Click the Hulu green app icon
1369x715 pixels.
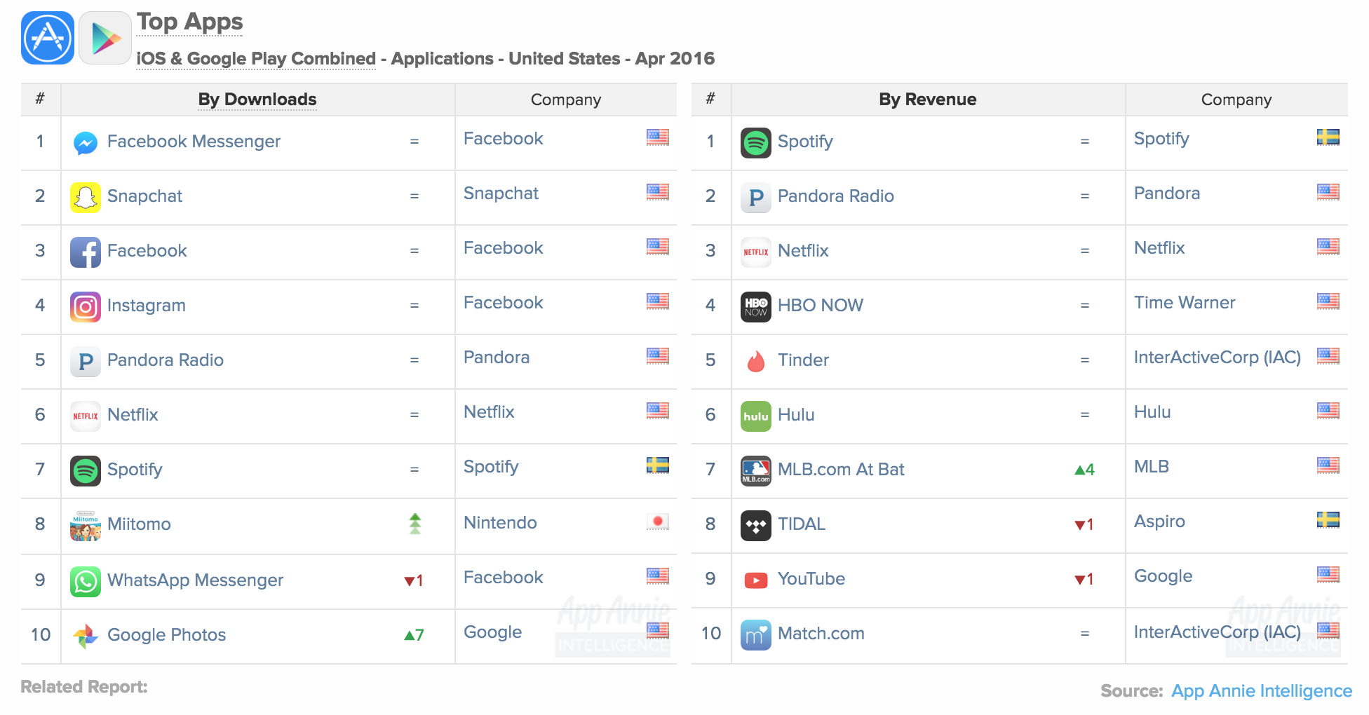tap(756, 416)
